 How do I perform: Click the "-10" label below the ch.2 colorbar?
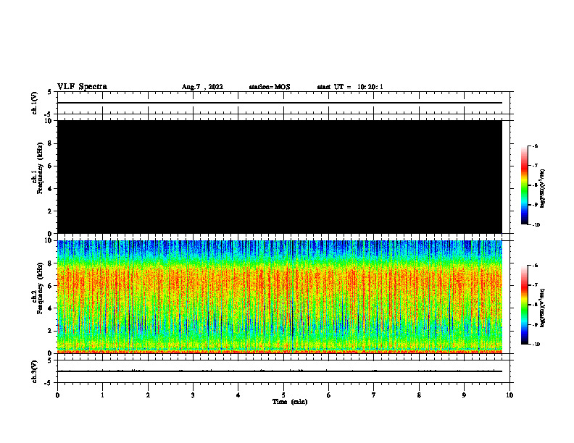(x=536, y=344)
